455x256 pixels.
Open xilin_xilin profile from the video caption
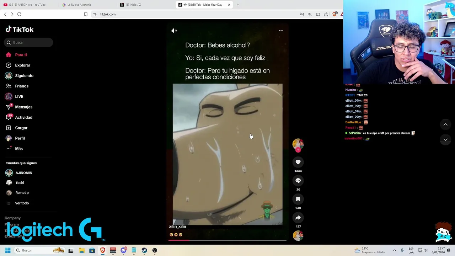pos(177,226)
